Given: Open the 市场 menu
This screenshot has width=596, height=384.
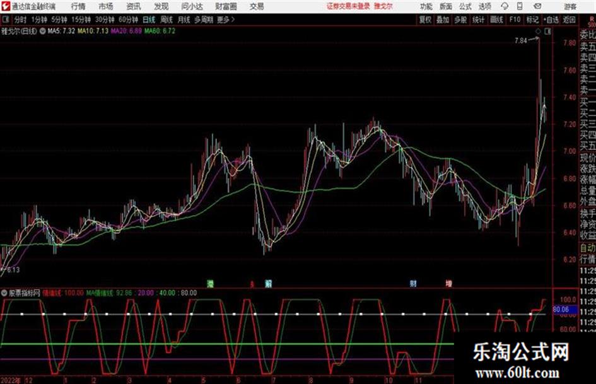Looking at the screenshot, I should (106, 6).
